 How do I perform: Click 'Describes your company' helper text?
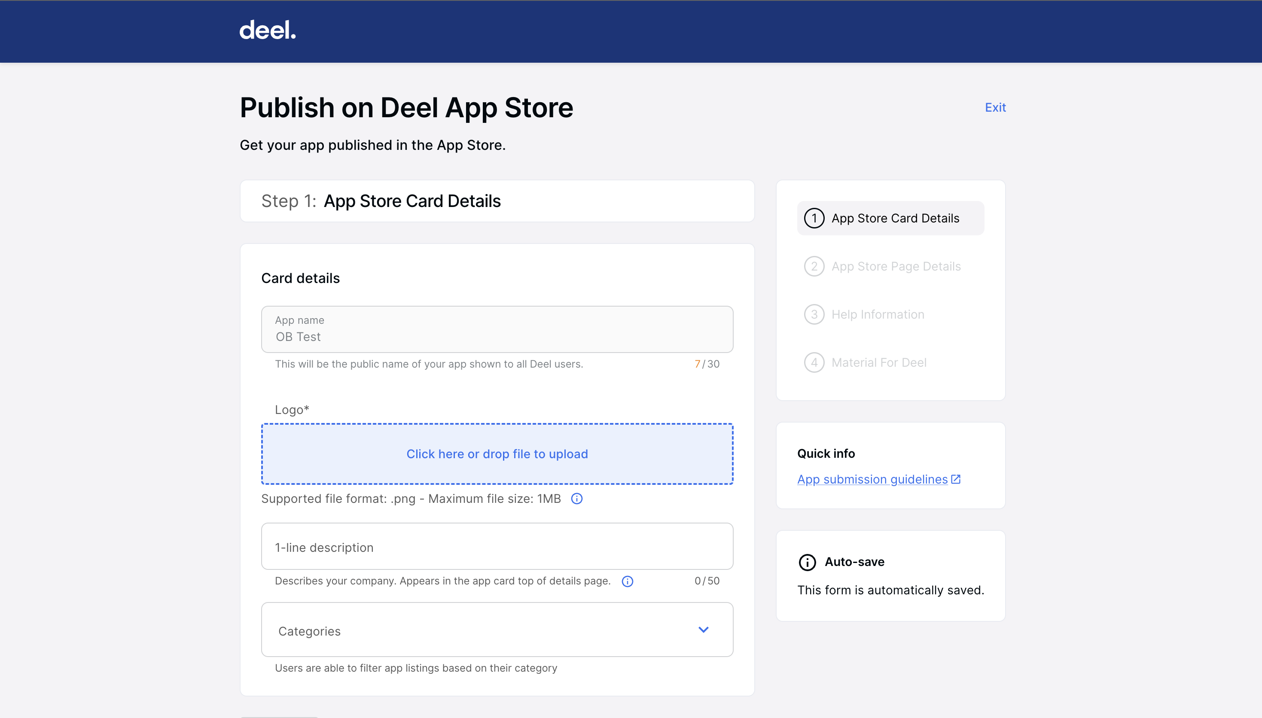(442, 581)
